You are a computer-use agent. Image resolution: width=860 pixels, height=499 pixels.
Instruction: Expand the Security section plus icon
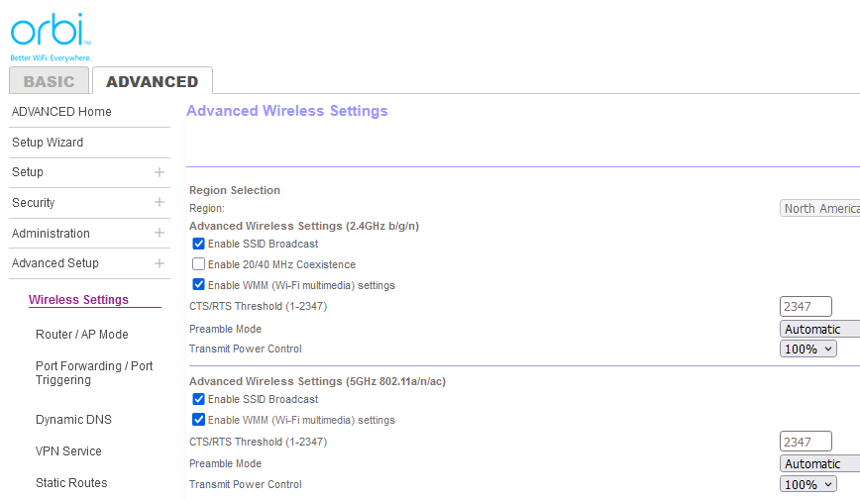click(160, 203)
